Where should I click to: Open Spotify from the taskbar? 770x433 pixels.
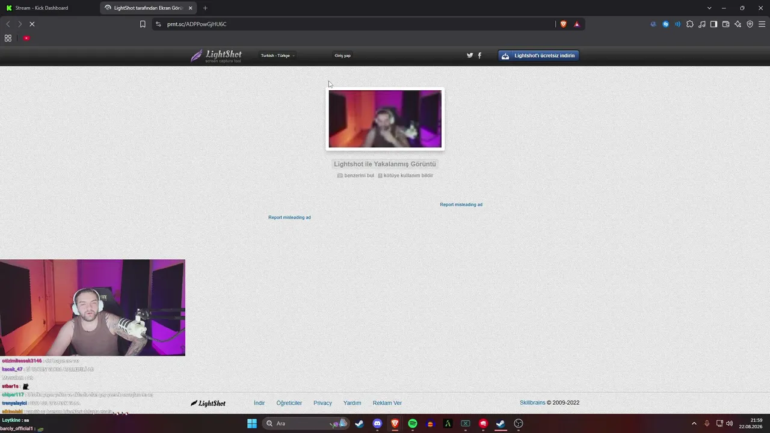413,423
